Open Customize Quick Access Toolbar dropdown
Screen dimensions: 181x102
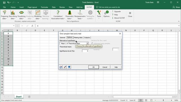[x=18, y=3]
